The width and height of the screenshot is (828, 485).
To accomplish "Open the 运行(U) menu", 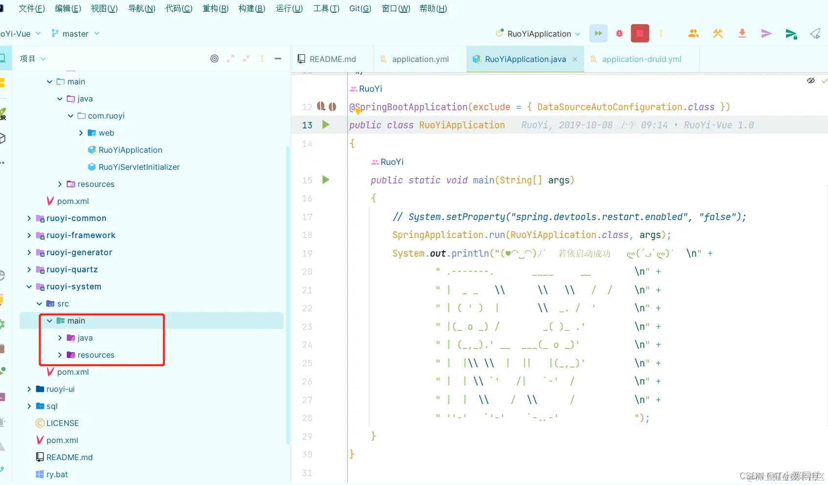I will click(289, 8).
